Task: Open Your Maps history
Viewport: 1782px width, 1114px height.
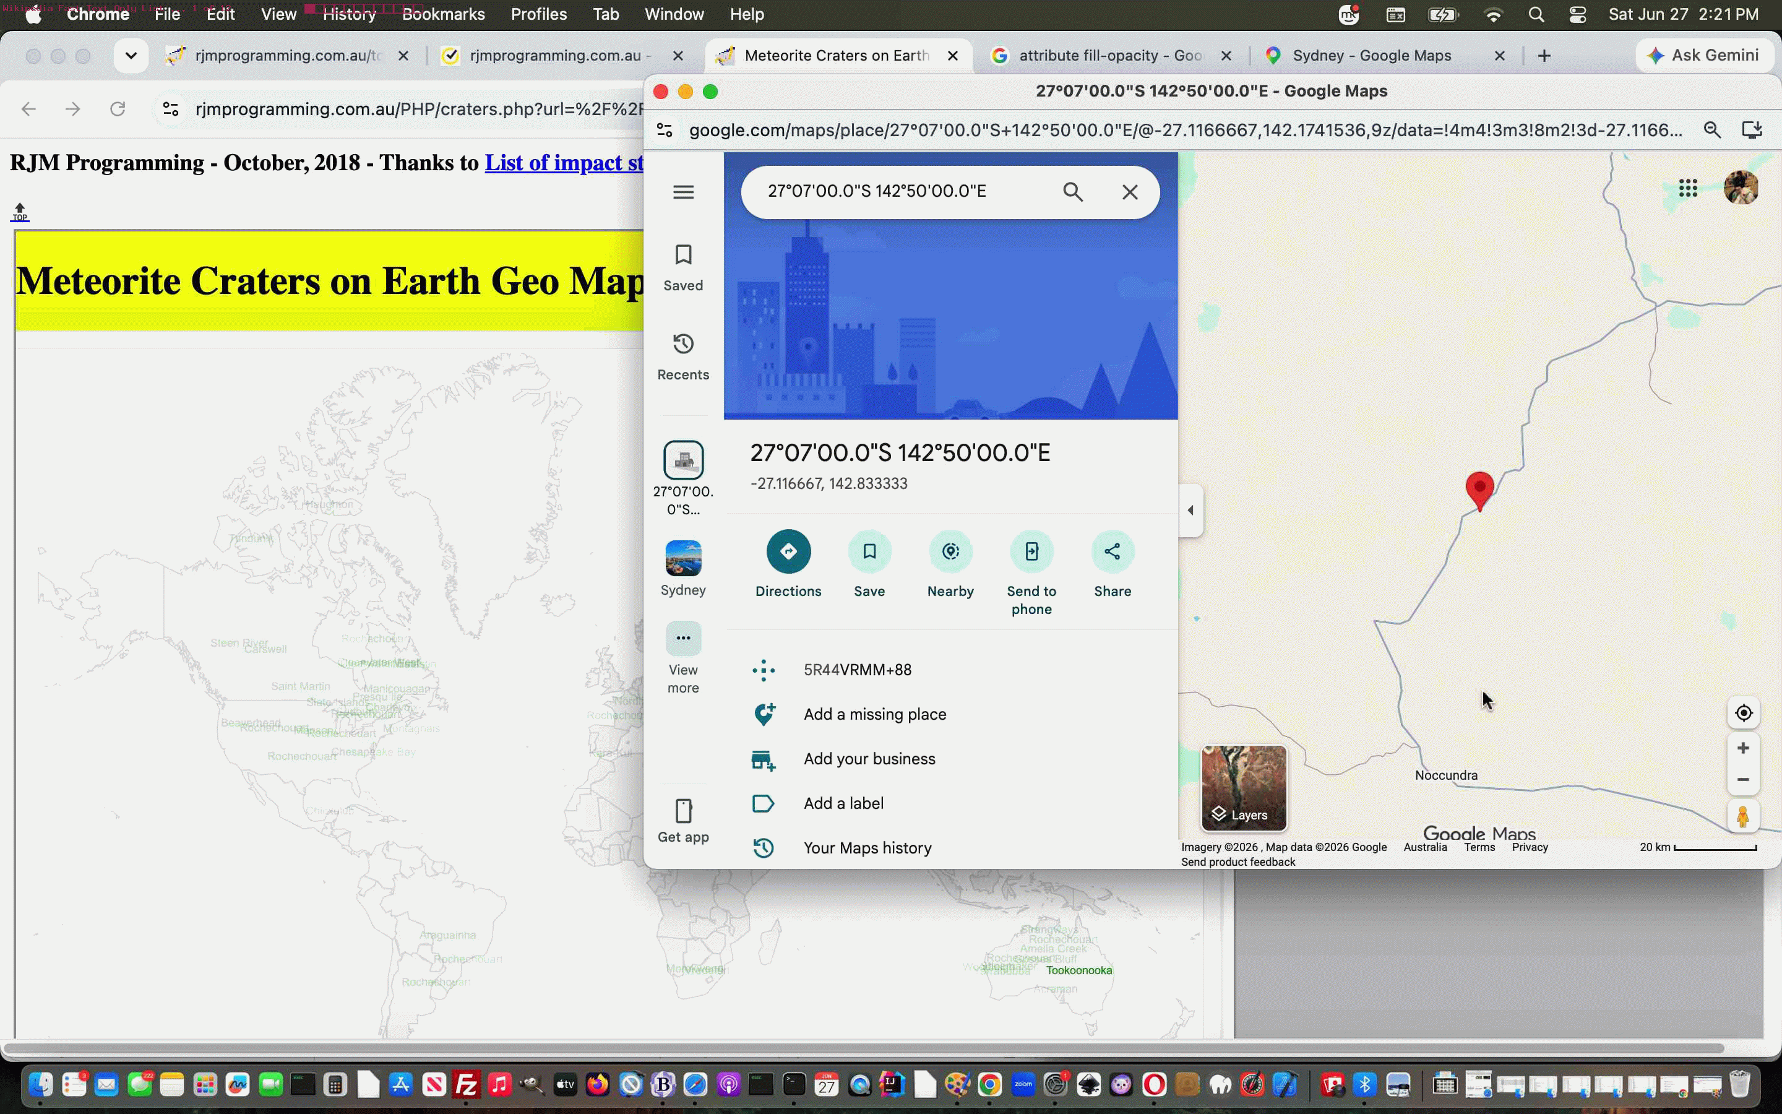Action: tap(952, 848)
